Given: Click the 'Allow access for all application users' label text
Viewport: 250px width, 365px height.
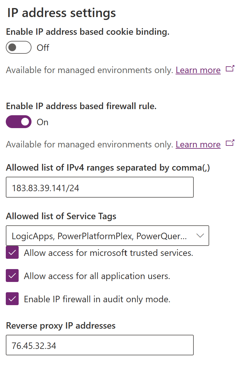Looking at the screenshot, I should tap(97, 276).
